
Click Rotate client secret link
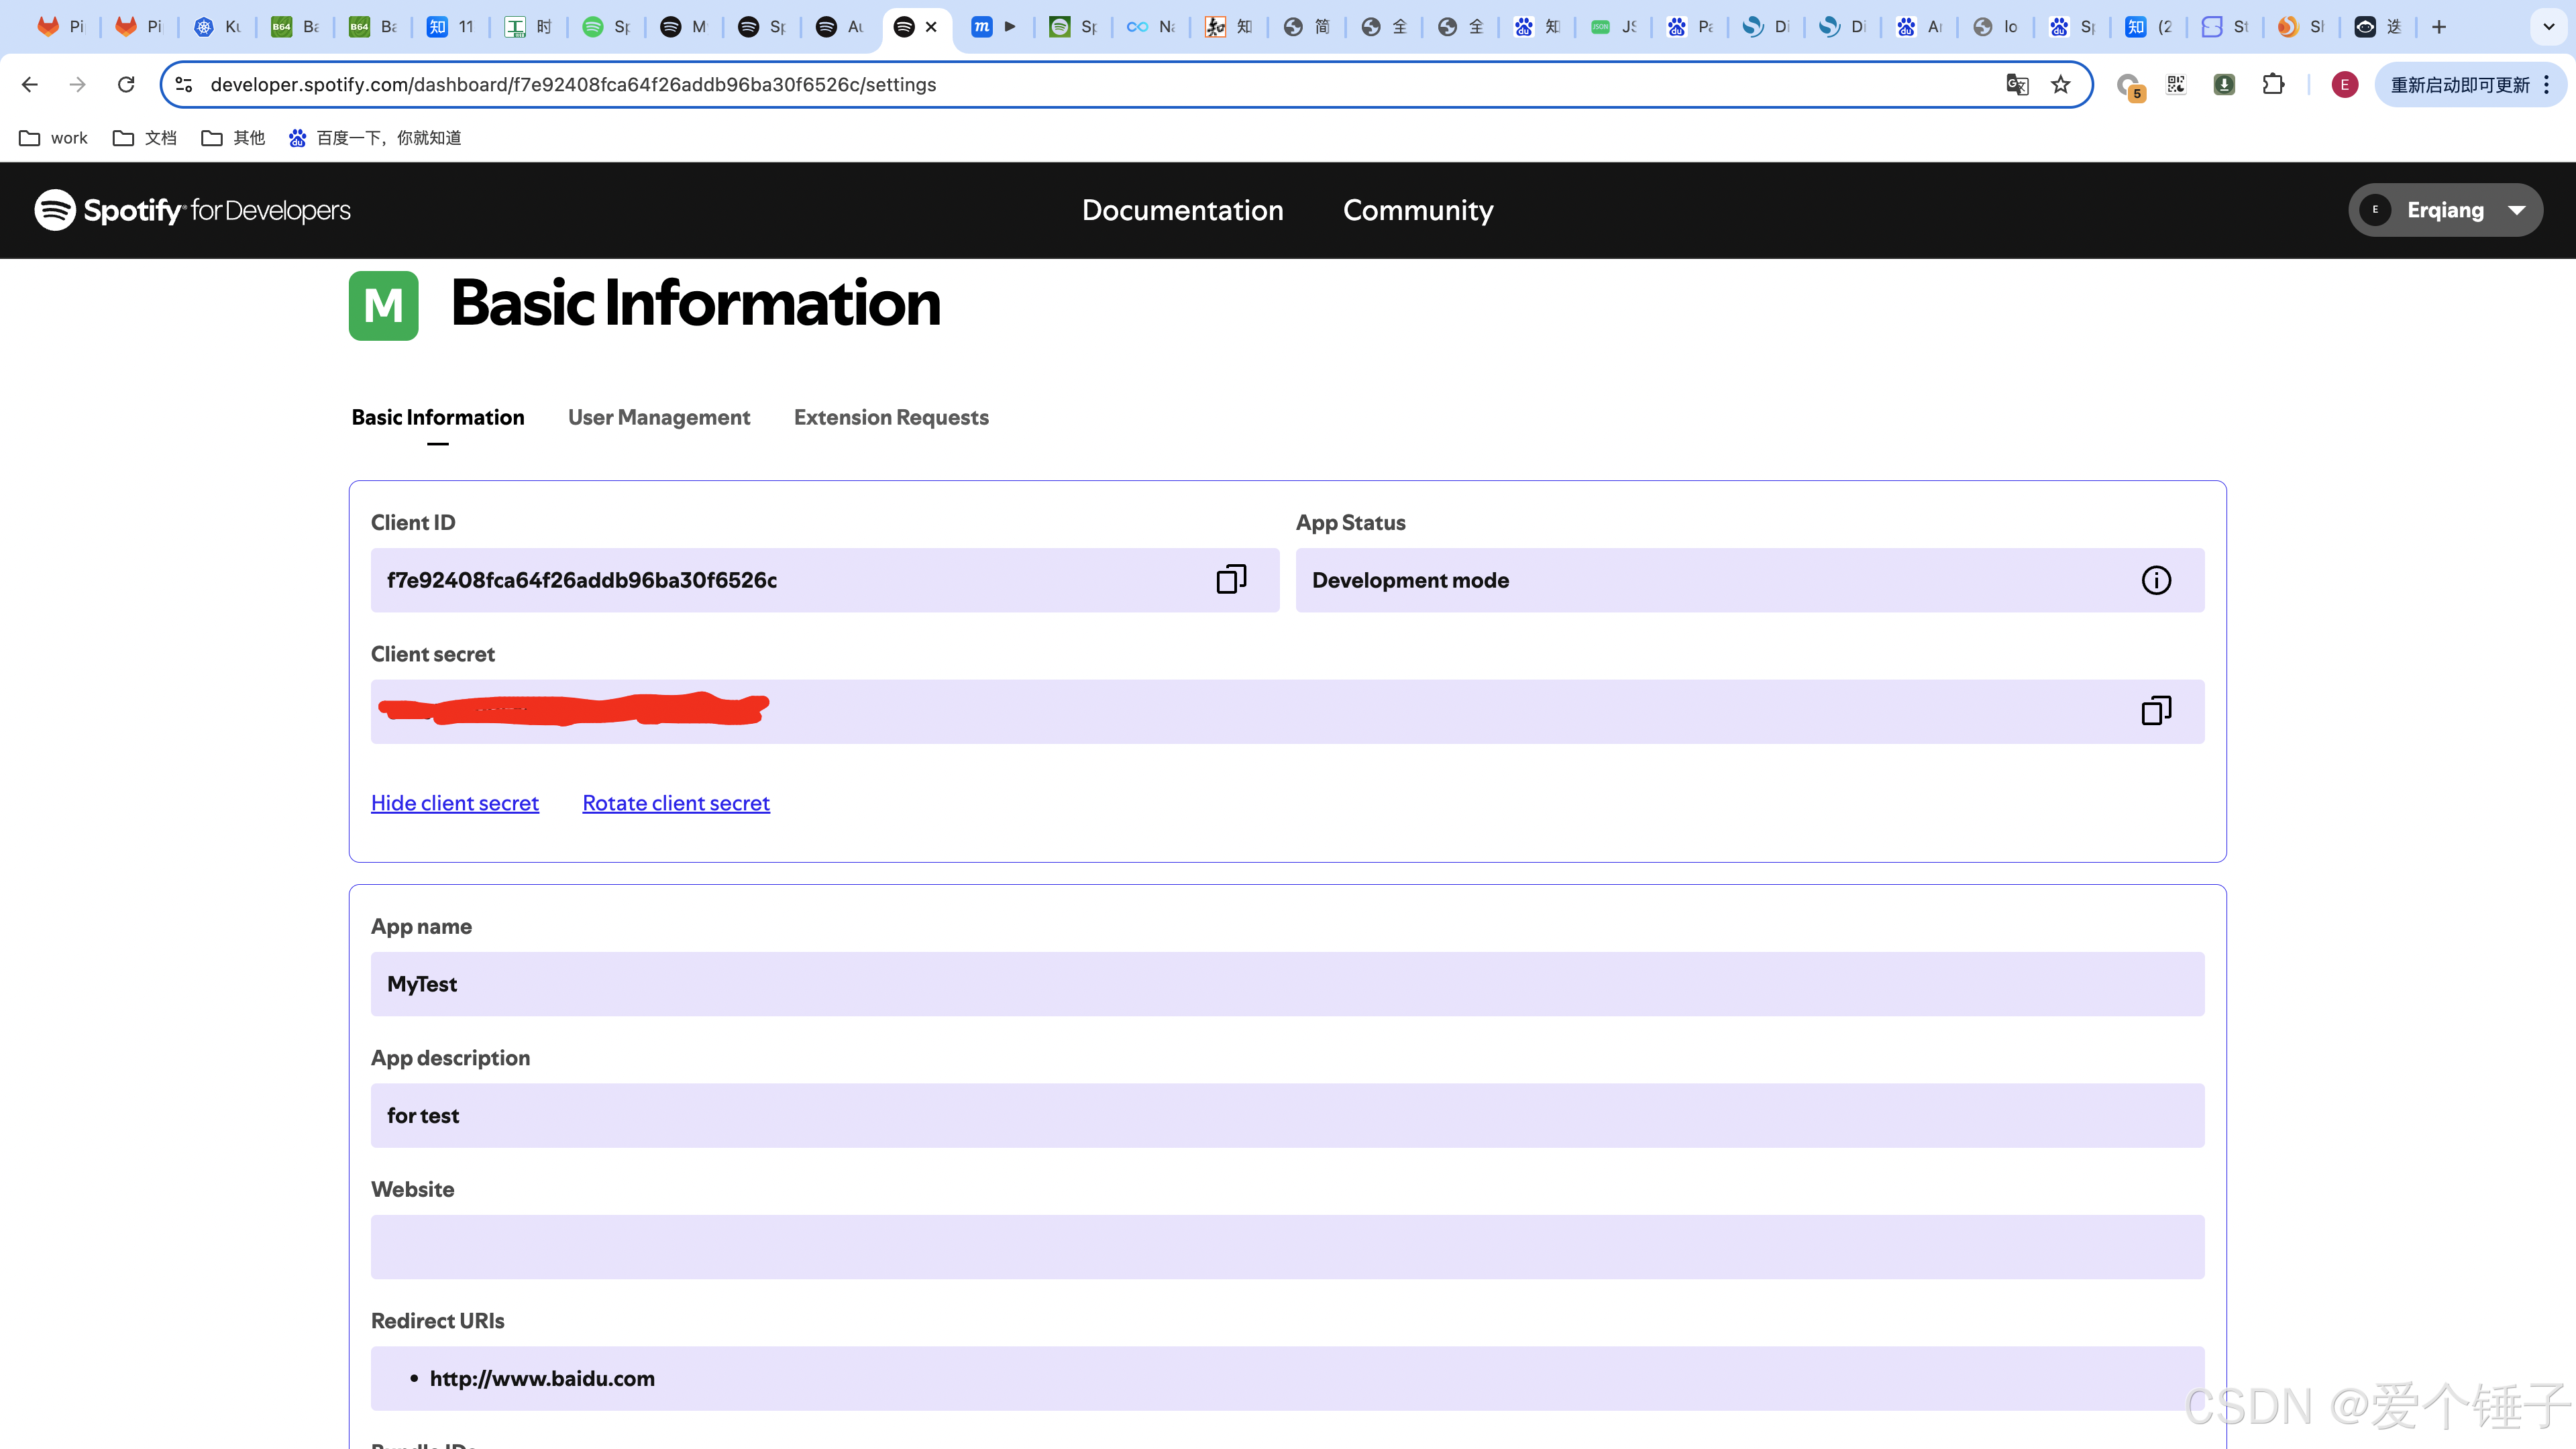click(x=676, y=803)
